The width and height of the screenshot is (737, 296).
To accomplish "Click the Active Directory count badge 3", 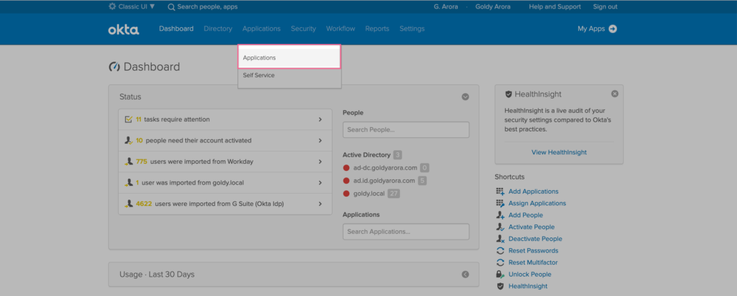I will pyautogui.click(x=398, y=154).
